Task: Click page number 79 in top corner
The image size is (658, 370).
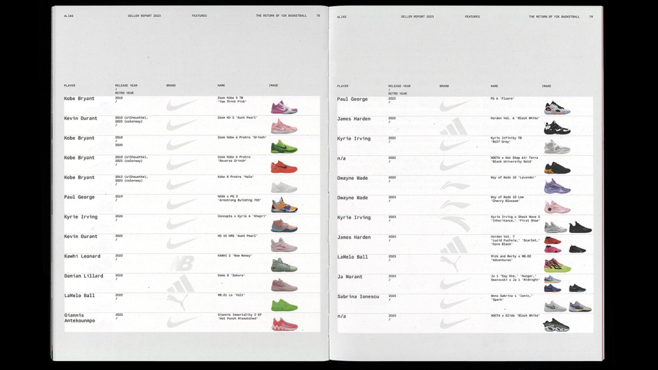Action: (x=591, y=16)
